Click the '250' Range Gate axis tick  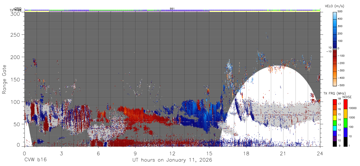(x=15, y=35)
